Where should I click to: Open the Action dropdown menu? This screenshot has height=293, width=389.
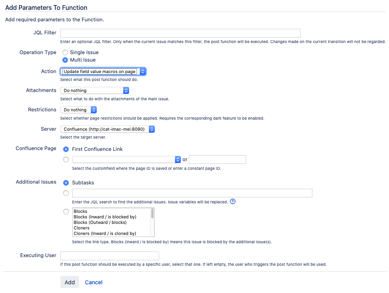coord(103,71)
